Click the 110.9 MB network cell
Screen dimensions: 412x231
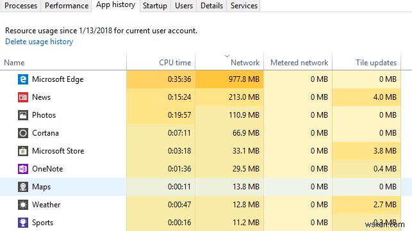coord(229,115)
